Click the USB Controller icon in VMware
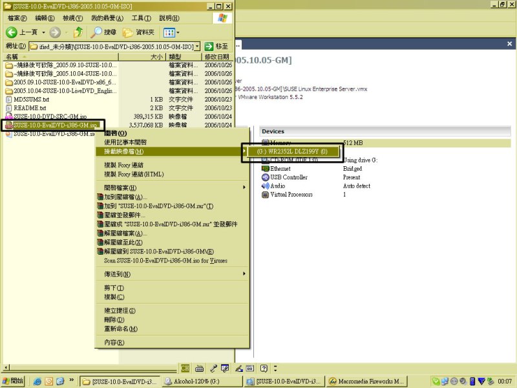 tap(266, 177)
